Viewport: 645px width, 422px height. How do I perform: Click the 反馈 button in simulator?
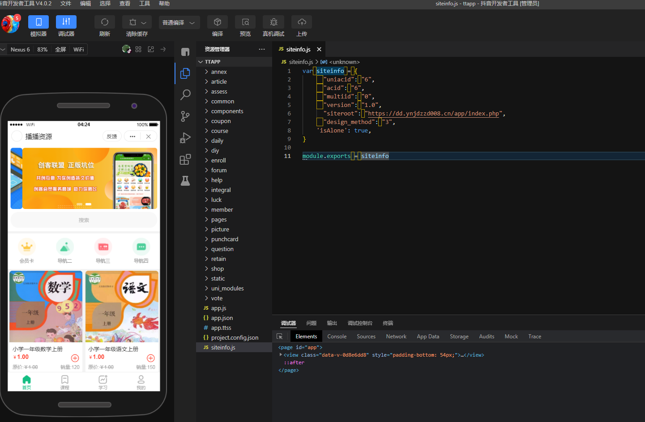(112, 136)
